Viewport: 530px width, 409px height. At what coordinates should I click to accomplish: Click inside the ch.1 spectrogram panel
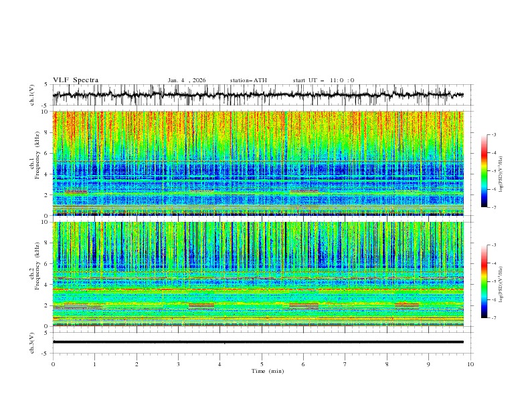pos(258,163)
